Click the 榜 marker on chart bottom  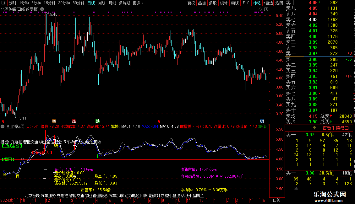pos(54,121)
